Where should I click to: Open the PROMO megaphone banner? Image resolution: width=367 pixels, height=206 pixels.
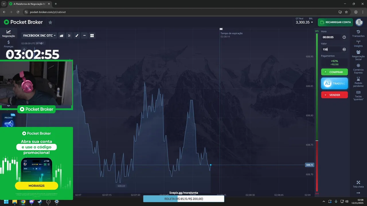[9, 121]
